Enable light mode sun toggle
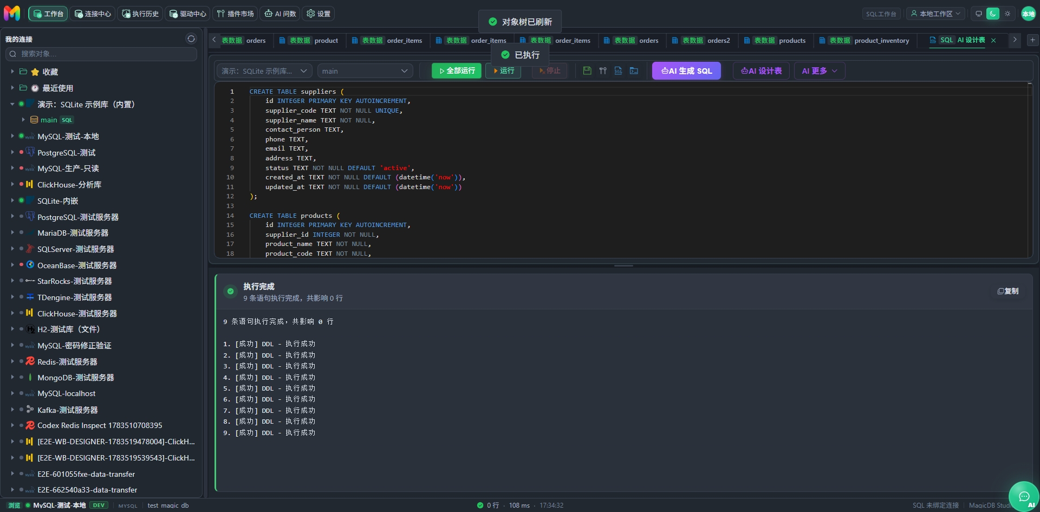 [x=1007, y=14]
